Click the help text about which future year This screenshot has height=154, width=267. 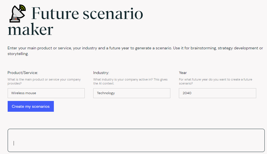coord(216,81)
